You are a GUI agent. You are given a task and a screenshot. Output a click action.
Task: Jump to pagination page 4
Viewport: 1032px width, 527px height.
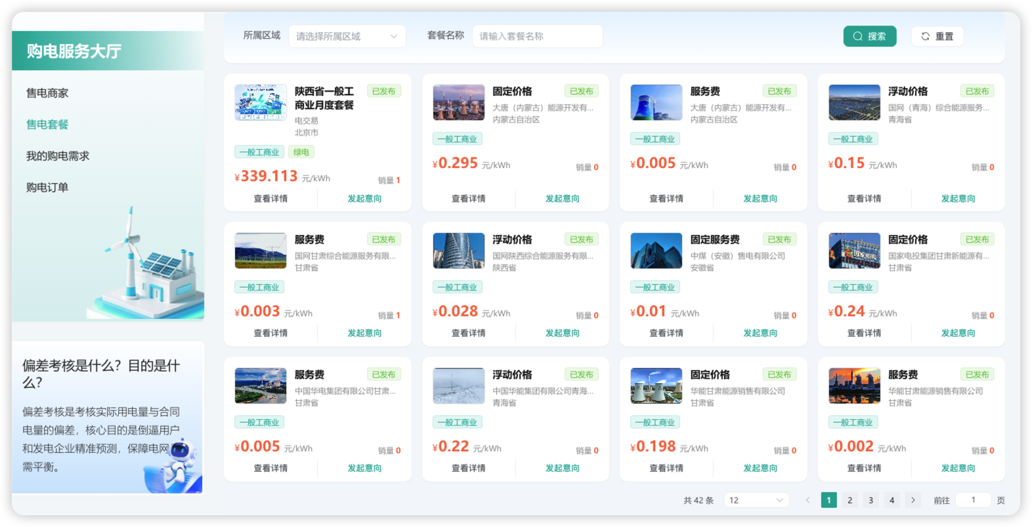click(892, 500)
